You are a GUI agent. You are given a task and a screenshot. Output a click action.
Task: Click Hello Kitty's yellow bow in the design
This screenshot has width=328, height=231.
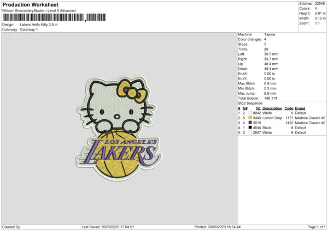tap(132, 92)
